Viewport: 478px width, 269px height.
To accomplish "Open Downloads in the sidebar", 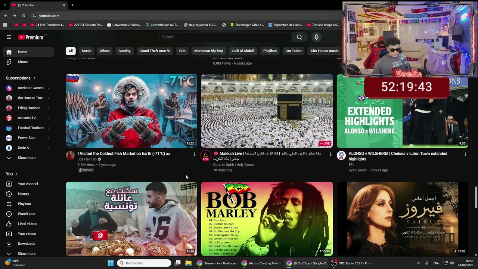I will click(28, 244).
